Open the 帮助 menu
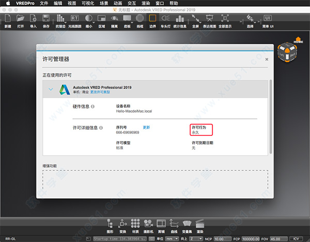Image resolution: width=310 pixels, height=242 pixels. (174, 4)
